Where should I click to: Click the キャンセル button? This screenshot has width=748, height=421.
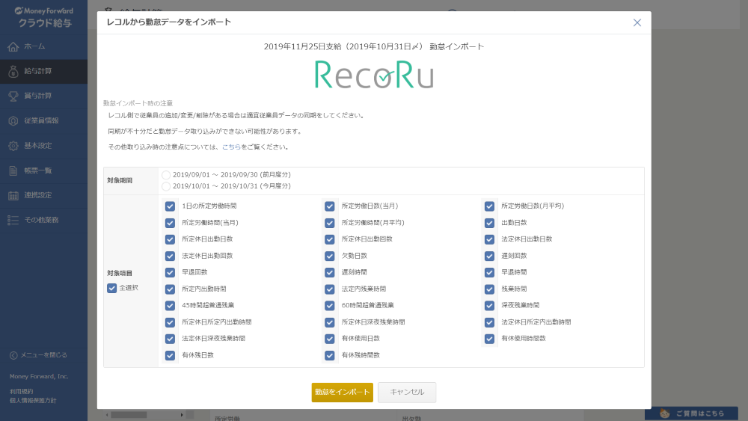click(407, 392)
